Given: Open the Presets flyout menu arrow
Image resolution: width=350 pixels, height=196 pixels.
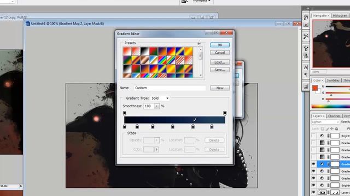Looking at the screenshot, I should point(199,44).
